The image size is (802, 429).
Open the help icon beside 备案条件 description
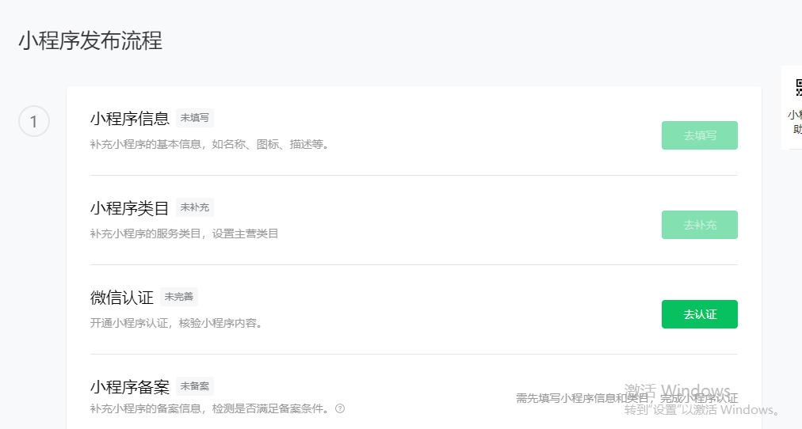340,408
